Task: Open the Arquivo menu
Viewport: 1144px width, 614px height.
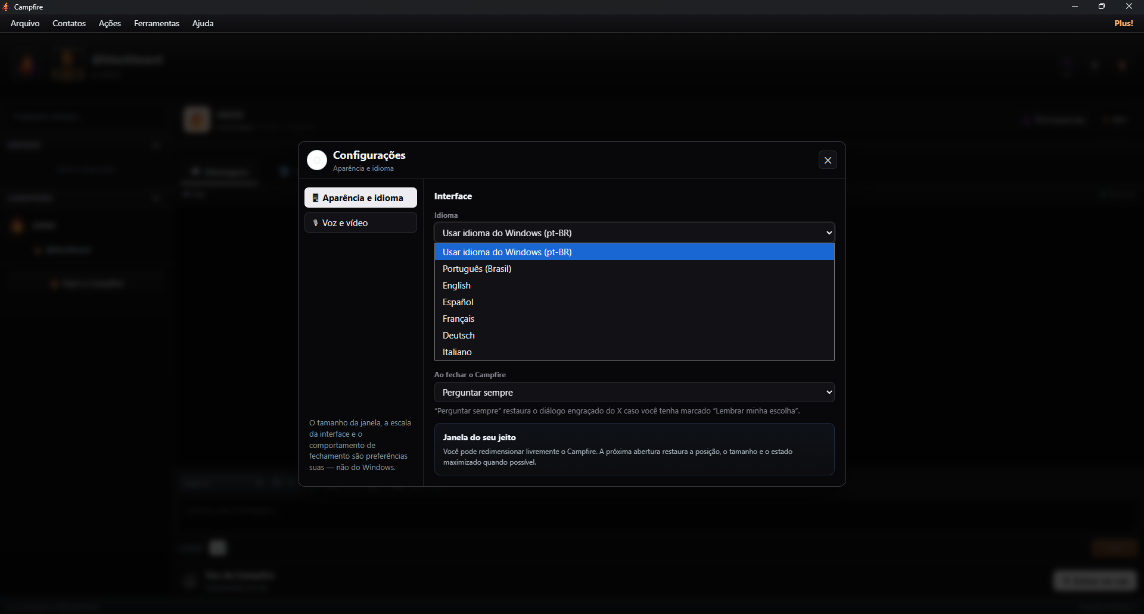Action: [x=25, y=23]
